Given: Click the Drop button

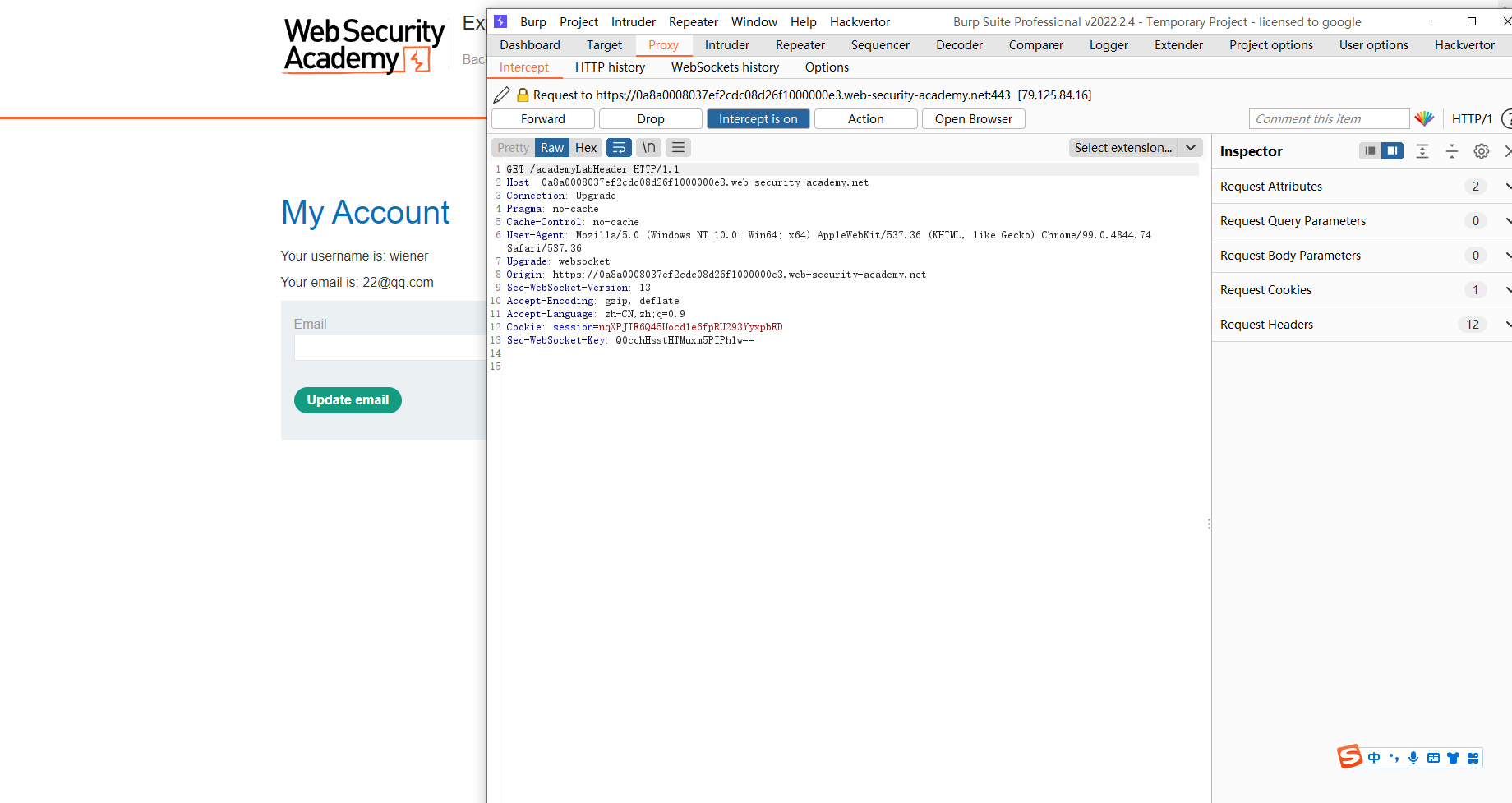Looking at the screenshot, I should tap(651, 119).
